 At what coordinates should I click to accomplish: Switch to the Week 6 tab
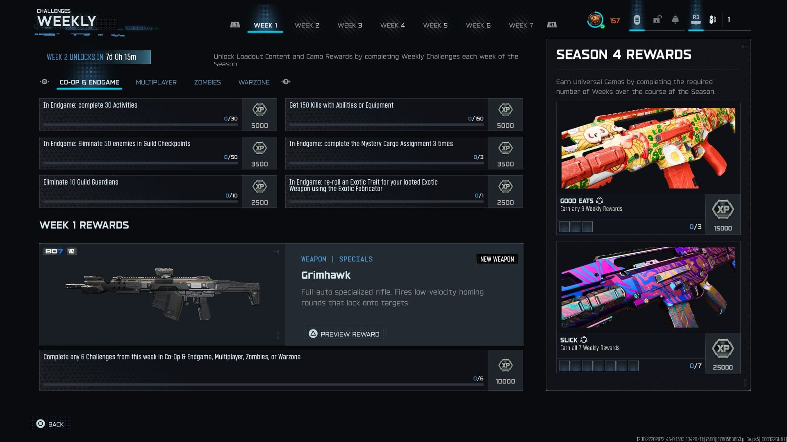(x=478, y=25)
